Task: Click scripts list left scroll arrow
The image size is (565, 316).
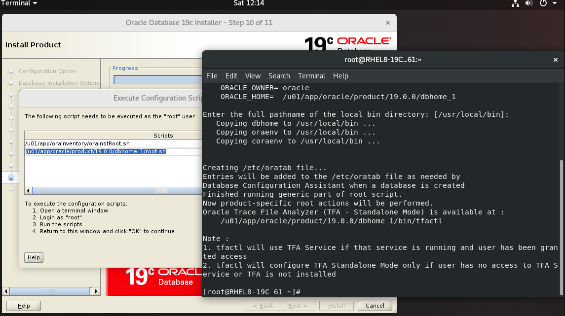Action: point(29,191)
